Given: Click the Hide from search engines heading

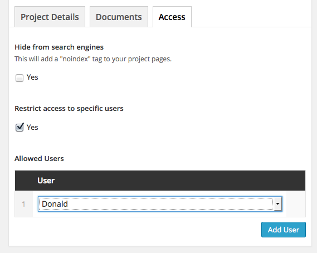Looking at the screenshot, I should coord(59,47).
